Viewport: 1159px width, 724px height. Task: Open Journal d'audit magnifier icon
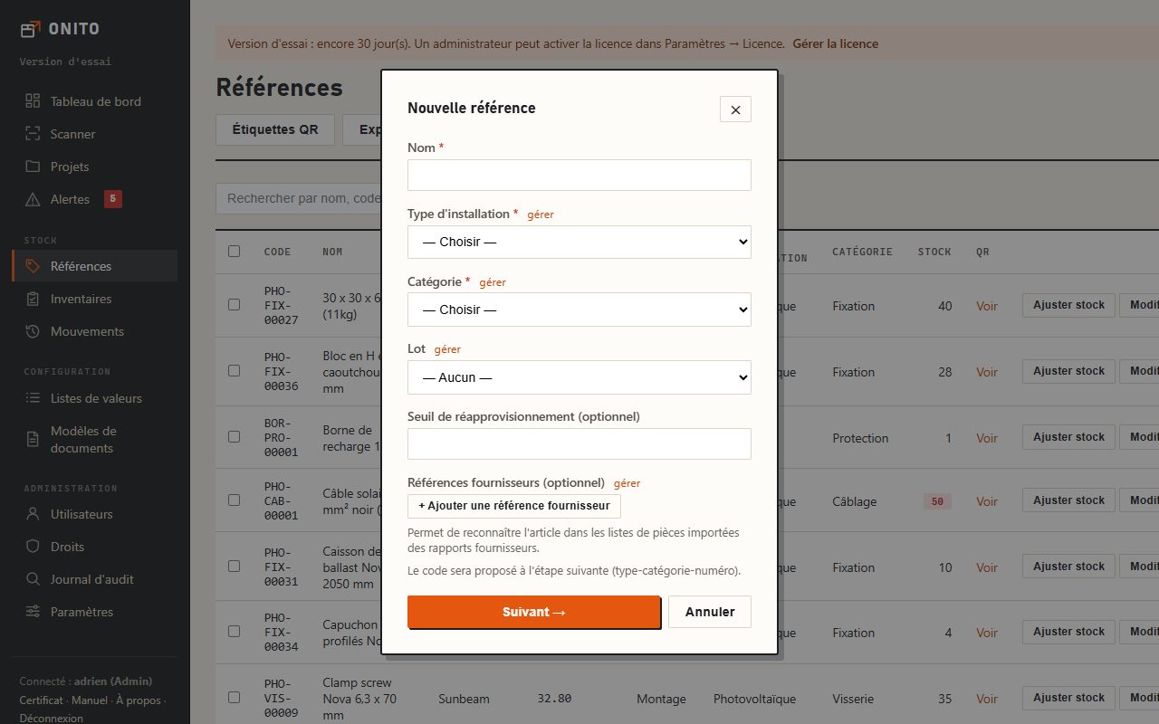[x=33, y=579]
